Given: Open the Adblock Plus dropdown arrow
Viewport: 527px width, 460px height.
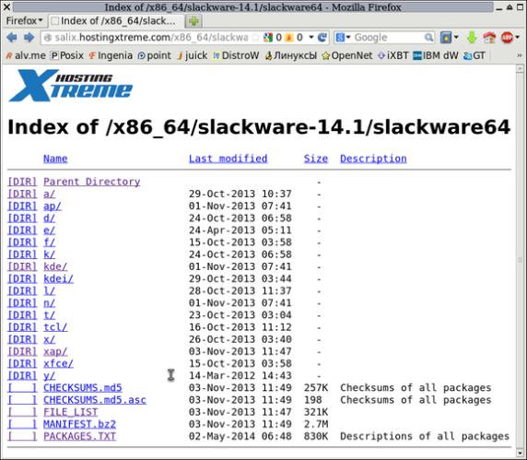Looking at the screenshot, I should tap(517, 37).
